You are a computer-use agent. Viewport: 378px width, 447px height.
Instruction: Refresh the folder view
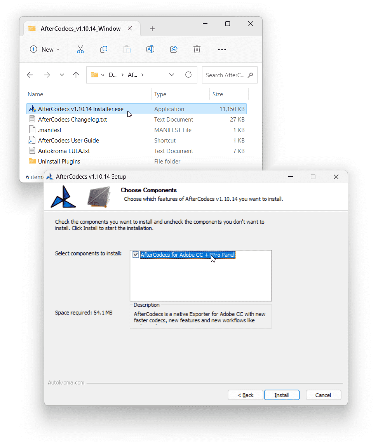(x=188, y=75)
